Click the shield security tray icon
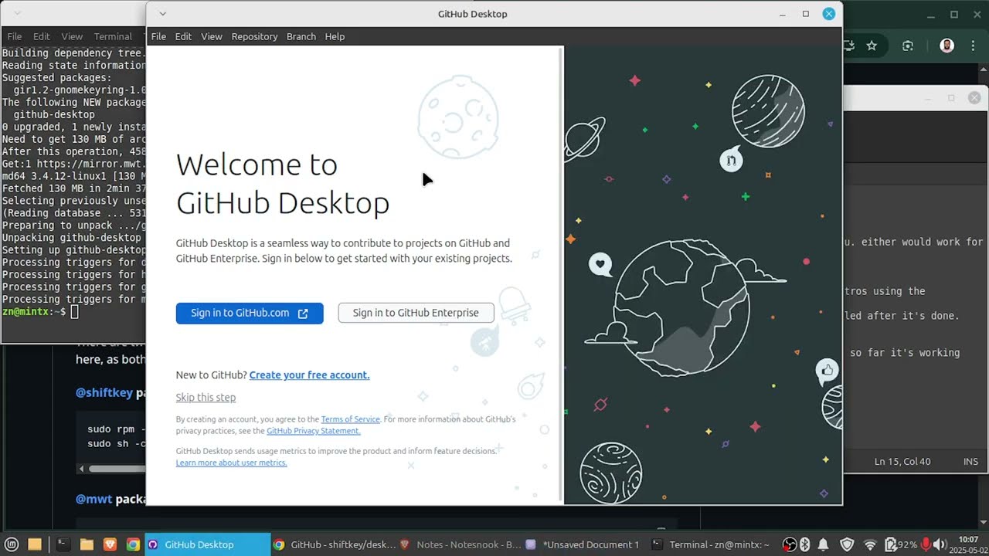This screenshot has width=989, height=556. [x=847, y=544]
